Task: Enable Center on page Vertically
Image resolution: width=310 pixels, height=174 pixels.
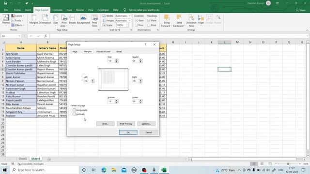Action: pyautogui.click(x=74, y=114)
